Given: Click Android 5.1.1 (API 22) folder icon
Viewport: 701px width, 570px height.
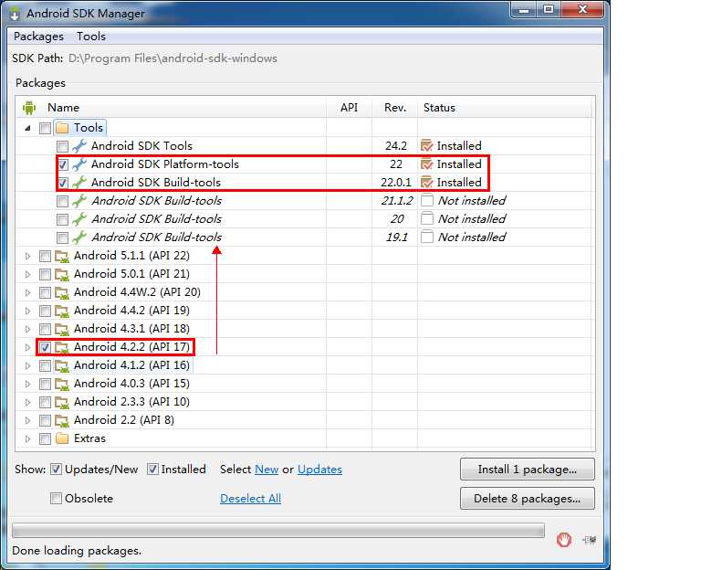Looking at the screenshot, I should (x=62, y=257).
